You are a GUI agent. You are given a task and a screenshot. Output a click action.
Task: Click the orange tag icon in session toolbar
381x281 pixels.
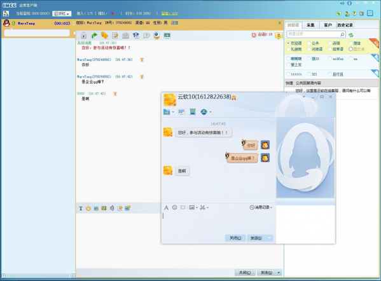click(x=104, y=36)
